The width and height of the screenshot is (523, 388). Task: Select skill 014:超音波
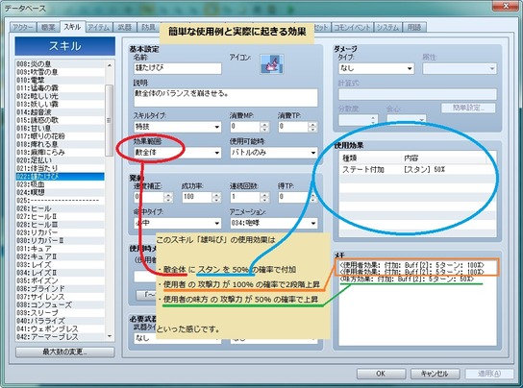coord(60,112)
